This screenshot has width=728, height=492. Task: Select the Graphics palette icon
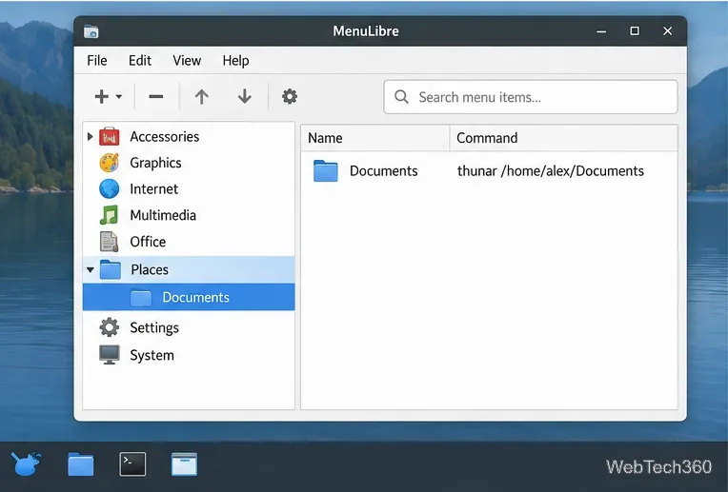pyautogui.click(x=110, y=163)
